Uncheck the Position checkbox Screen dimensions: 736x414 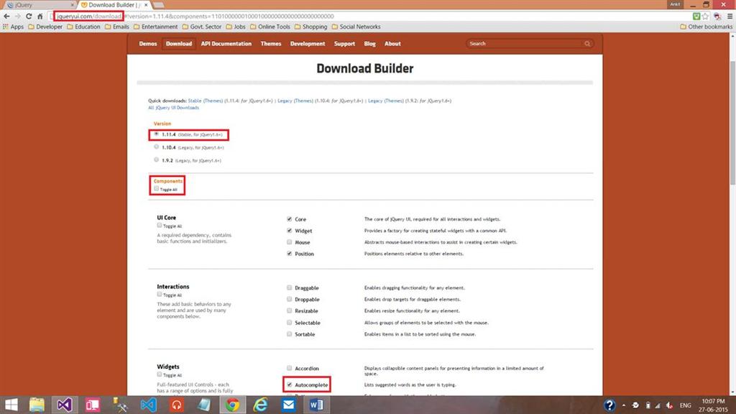pyautogui.click(x=289, y=254)
